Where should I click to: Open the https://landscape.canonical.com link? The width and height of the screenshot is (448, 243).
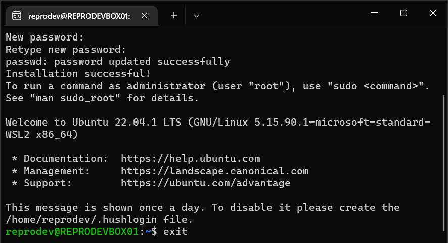tap(214, 171)
